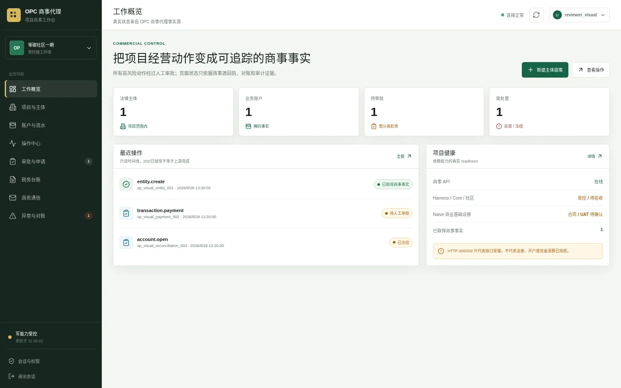The image size is (621, 388).
Task: Click the 项目与主体 building icon in sidebar
Action: tap(13, 107)
